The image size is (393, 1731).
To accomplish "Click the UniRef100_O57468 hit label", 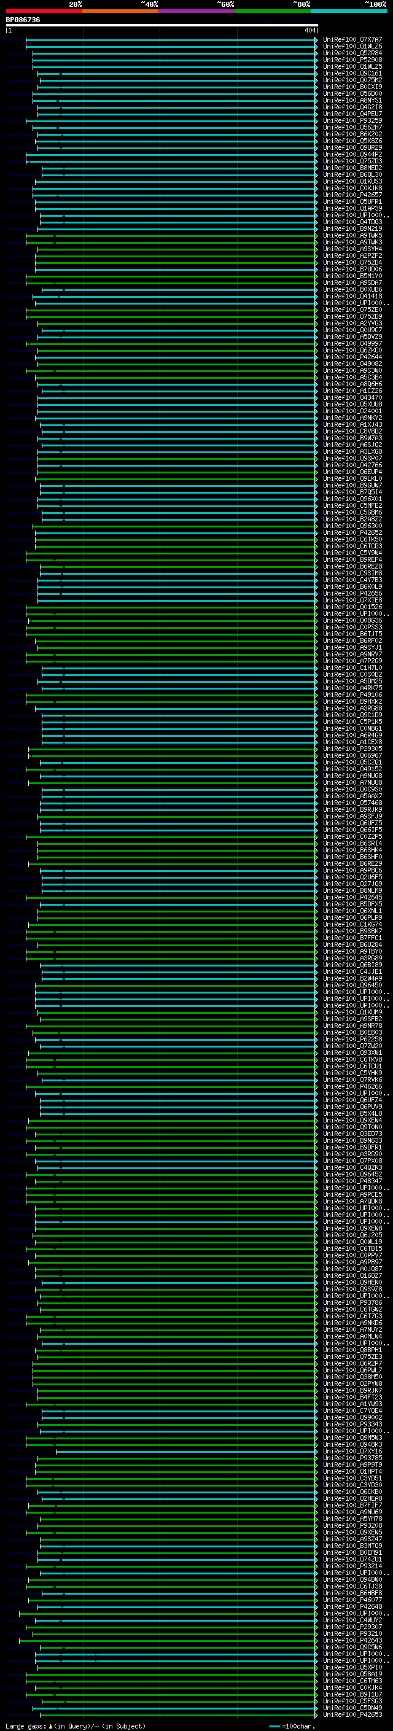I will point(352,803).
